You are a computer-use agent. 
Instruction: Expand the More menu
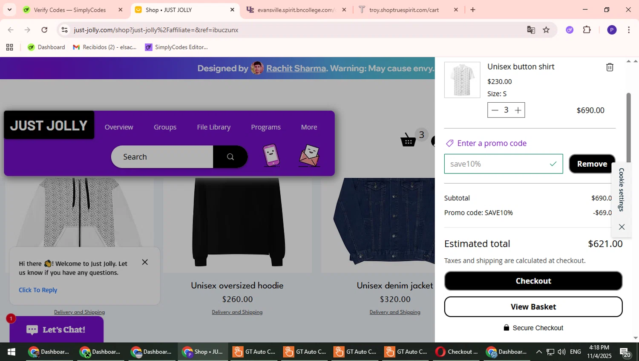309,127
